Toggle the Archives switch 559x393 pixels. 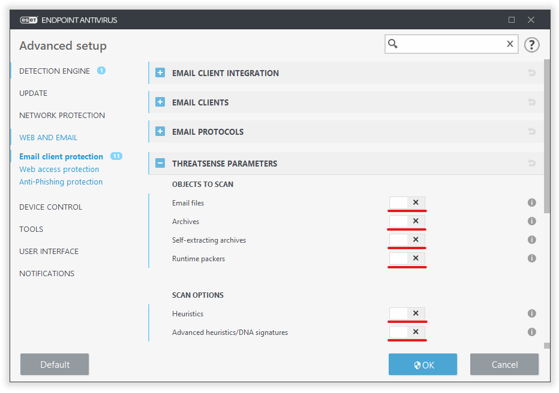(407, 221)
